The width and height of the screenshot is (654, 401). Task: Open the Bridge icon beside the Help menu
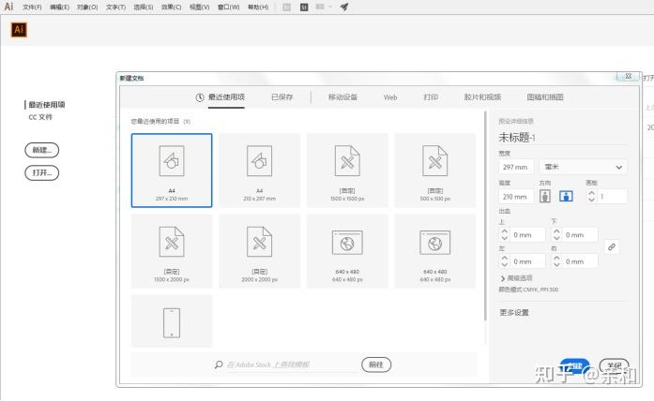coord(286,7)
